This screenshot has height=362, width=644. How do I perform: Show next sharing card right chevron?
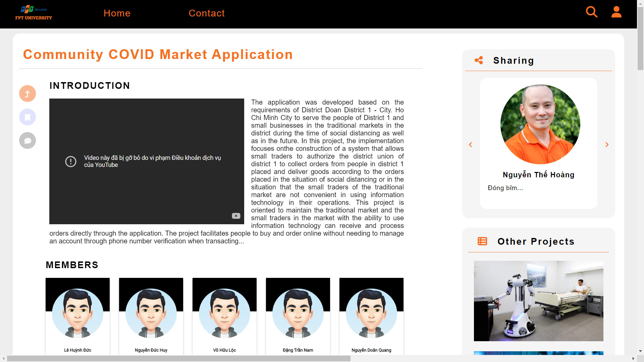pos(606,144)
